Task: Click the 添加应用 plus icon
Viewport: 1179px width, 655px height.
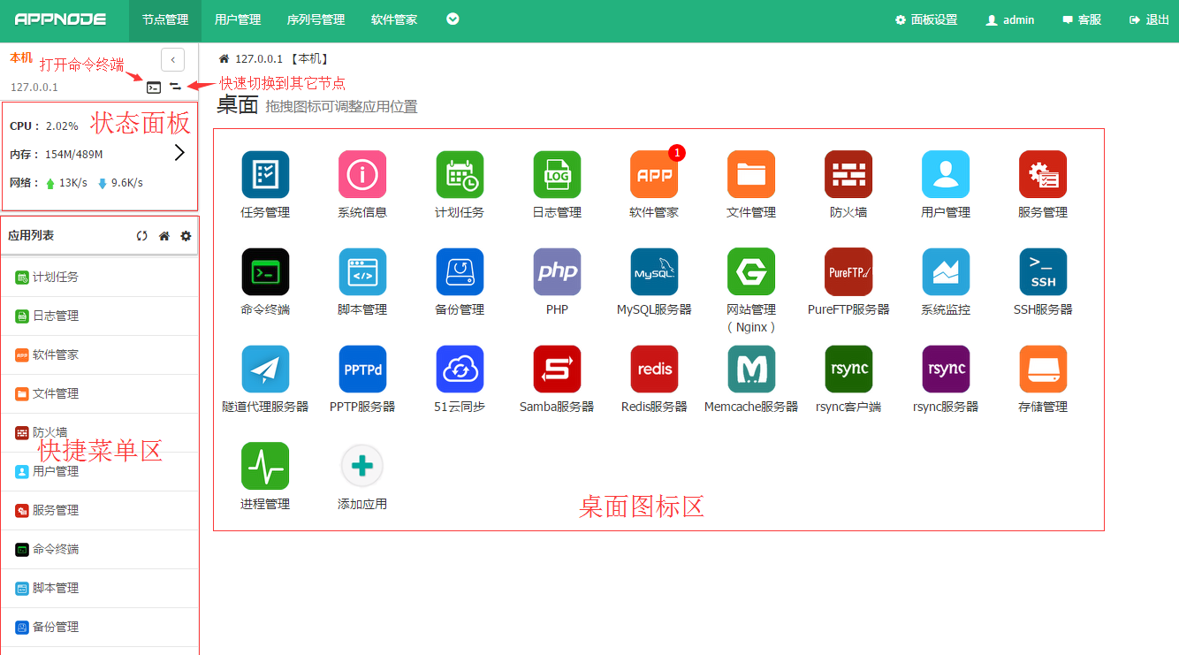Action: [x=362, y=466]
